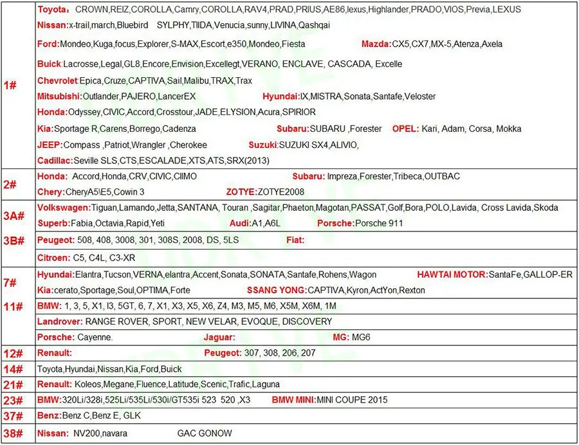Click the Hyundai heading beside IX,MISTRA
The width and height of the screenshot is (579, 445).
(281, 96)
